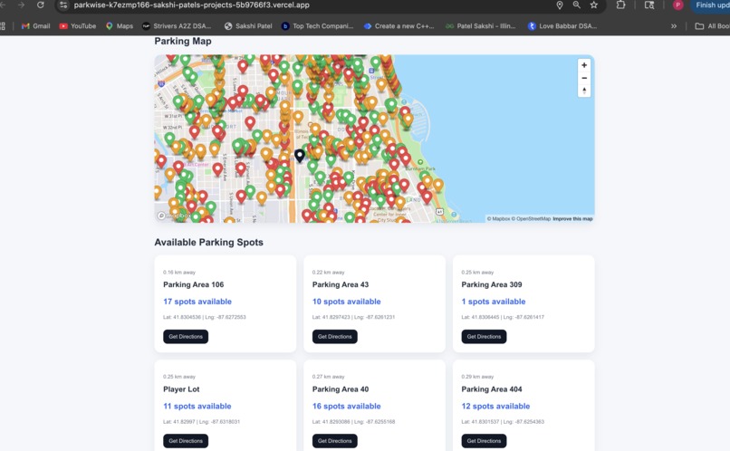730x451 pixels.
Task: Click the Lat 41.82997 coordinates text
Action: pos(202,422)
